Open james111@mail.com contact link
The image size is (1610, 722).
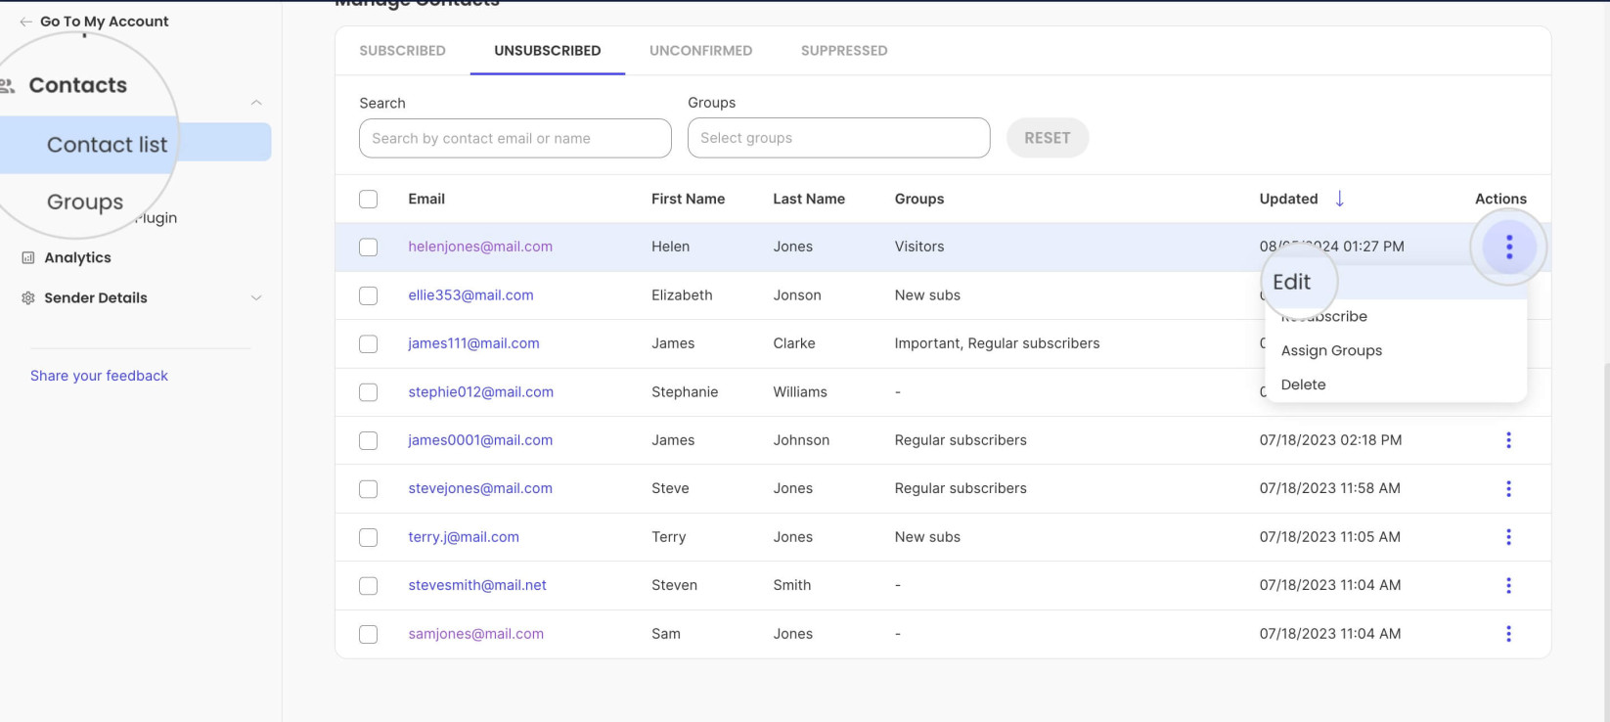473,343
